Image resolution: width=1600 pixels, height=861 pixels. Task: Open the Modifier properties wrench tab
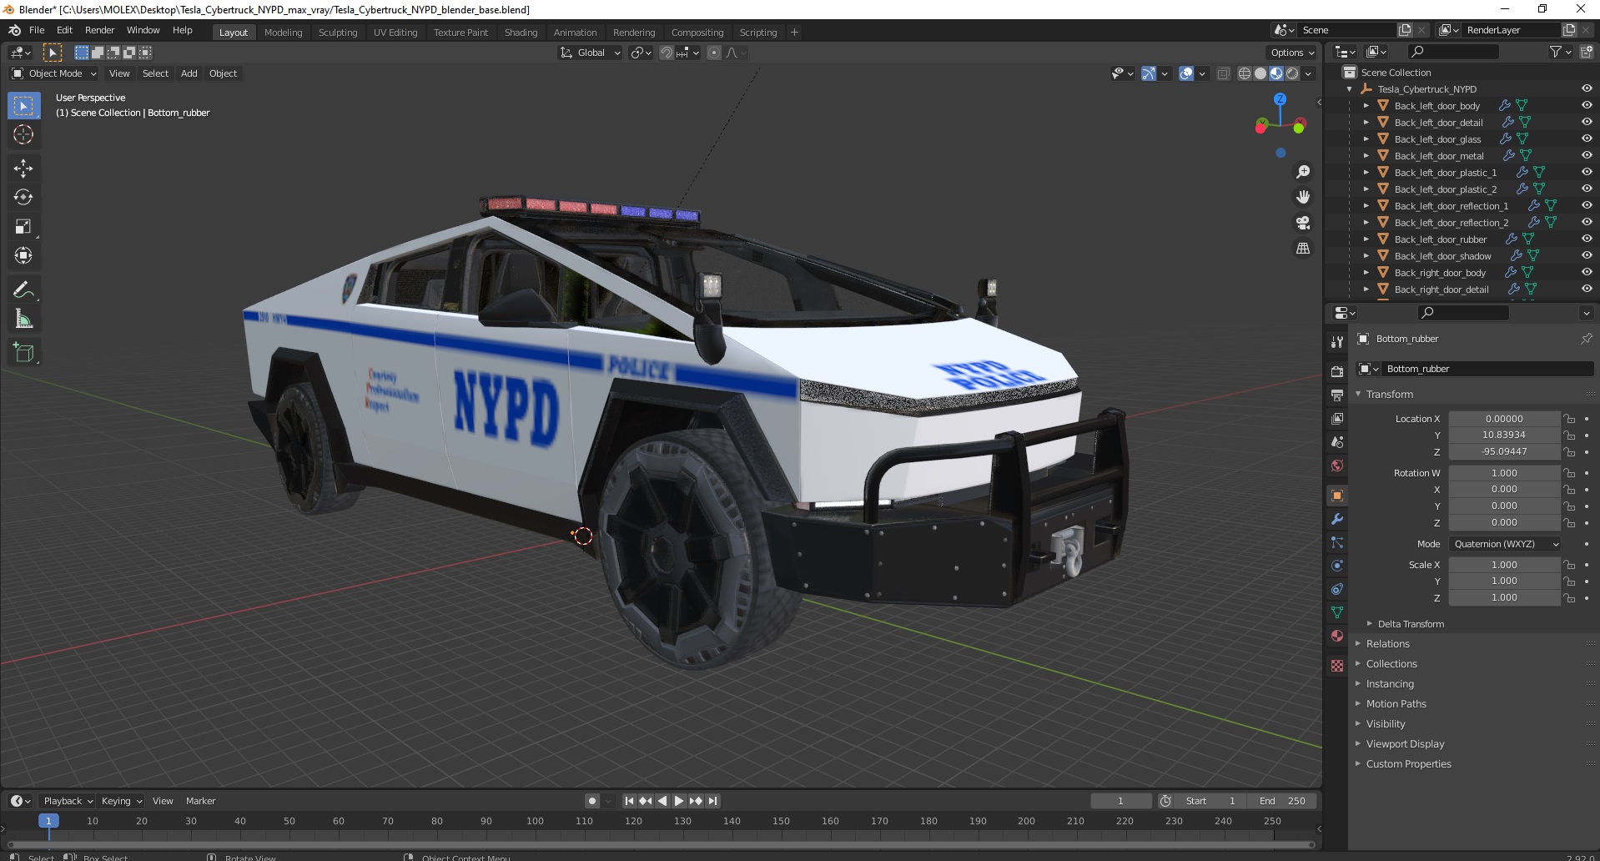pyautogui.click(x=1337, y=519)
